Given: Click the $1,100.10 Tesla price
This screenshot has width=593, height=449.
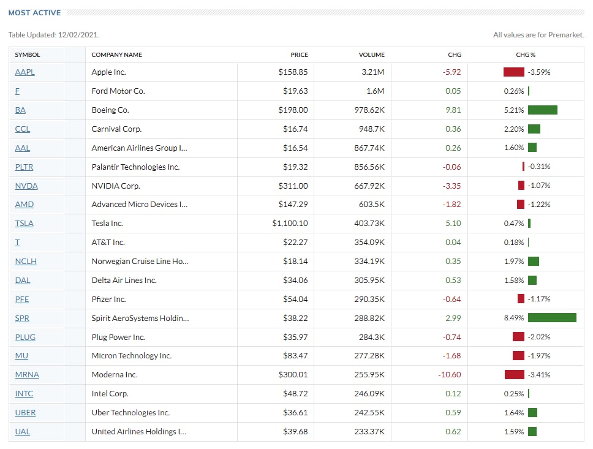Looking at the screenshot, I should 290,223.
